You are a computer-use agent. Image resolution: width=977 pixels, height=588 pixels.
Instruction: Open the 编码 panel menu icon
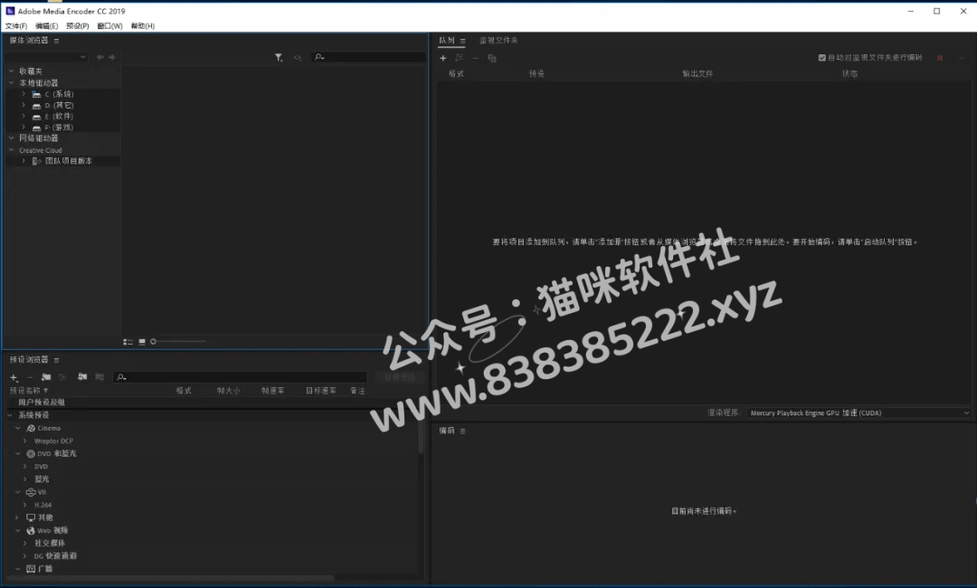tap(463, 431)
